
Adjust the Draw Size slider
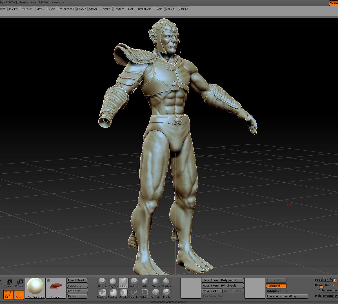[x=326, y=285]
